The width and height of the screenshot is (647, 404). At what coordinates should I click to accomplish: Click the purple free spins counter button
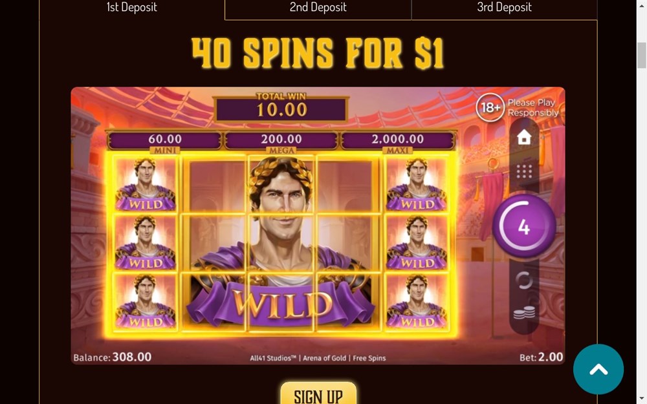(524, 226)
